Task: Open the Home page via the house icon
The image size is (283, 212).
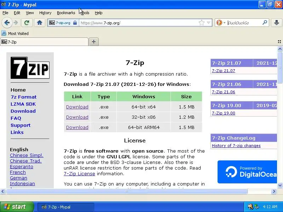Action: pyautogui.click(x=40, y=23)
